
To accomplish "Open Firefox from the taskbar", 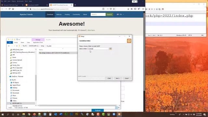I will coord(34,114).
